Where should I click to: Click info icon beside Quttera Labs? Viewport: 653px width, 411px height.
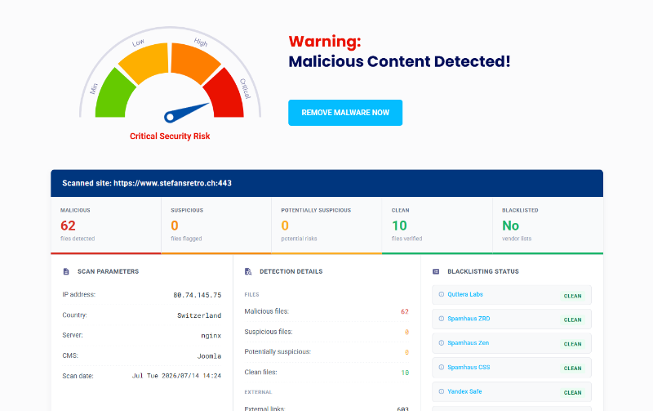pos(442,294)
